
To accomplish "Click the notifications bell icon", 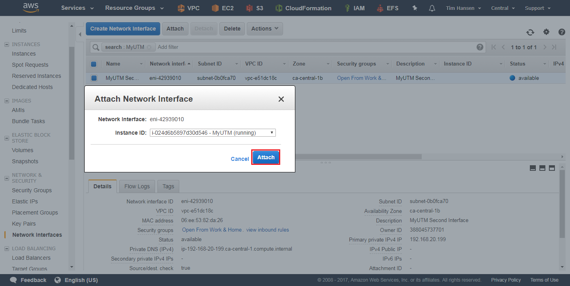I will click(432, 8).
